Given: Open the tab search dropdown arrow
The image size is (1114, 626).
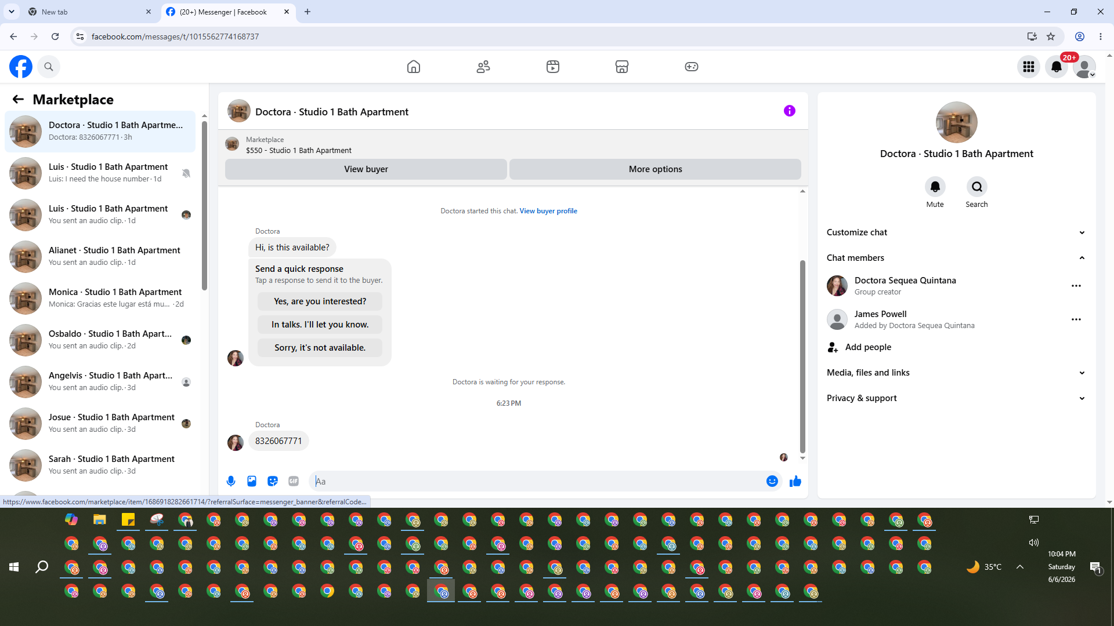Looking at the screenshot, I should click(12, 12).
